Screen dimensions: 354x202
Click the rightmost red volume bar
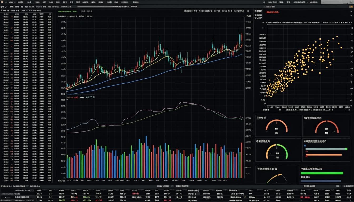[x=242, y=160]
